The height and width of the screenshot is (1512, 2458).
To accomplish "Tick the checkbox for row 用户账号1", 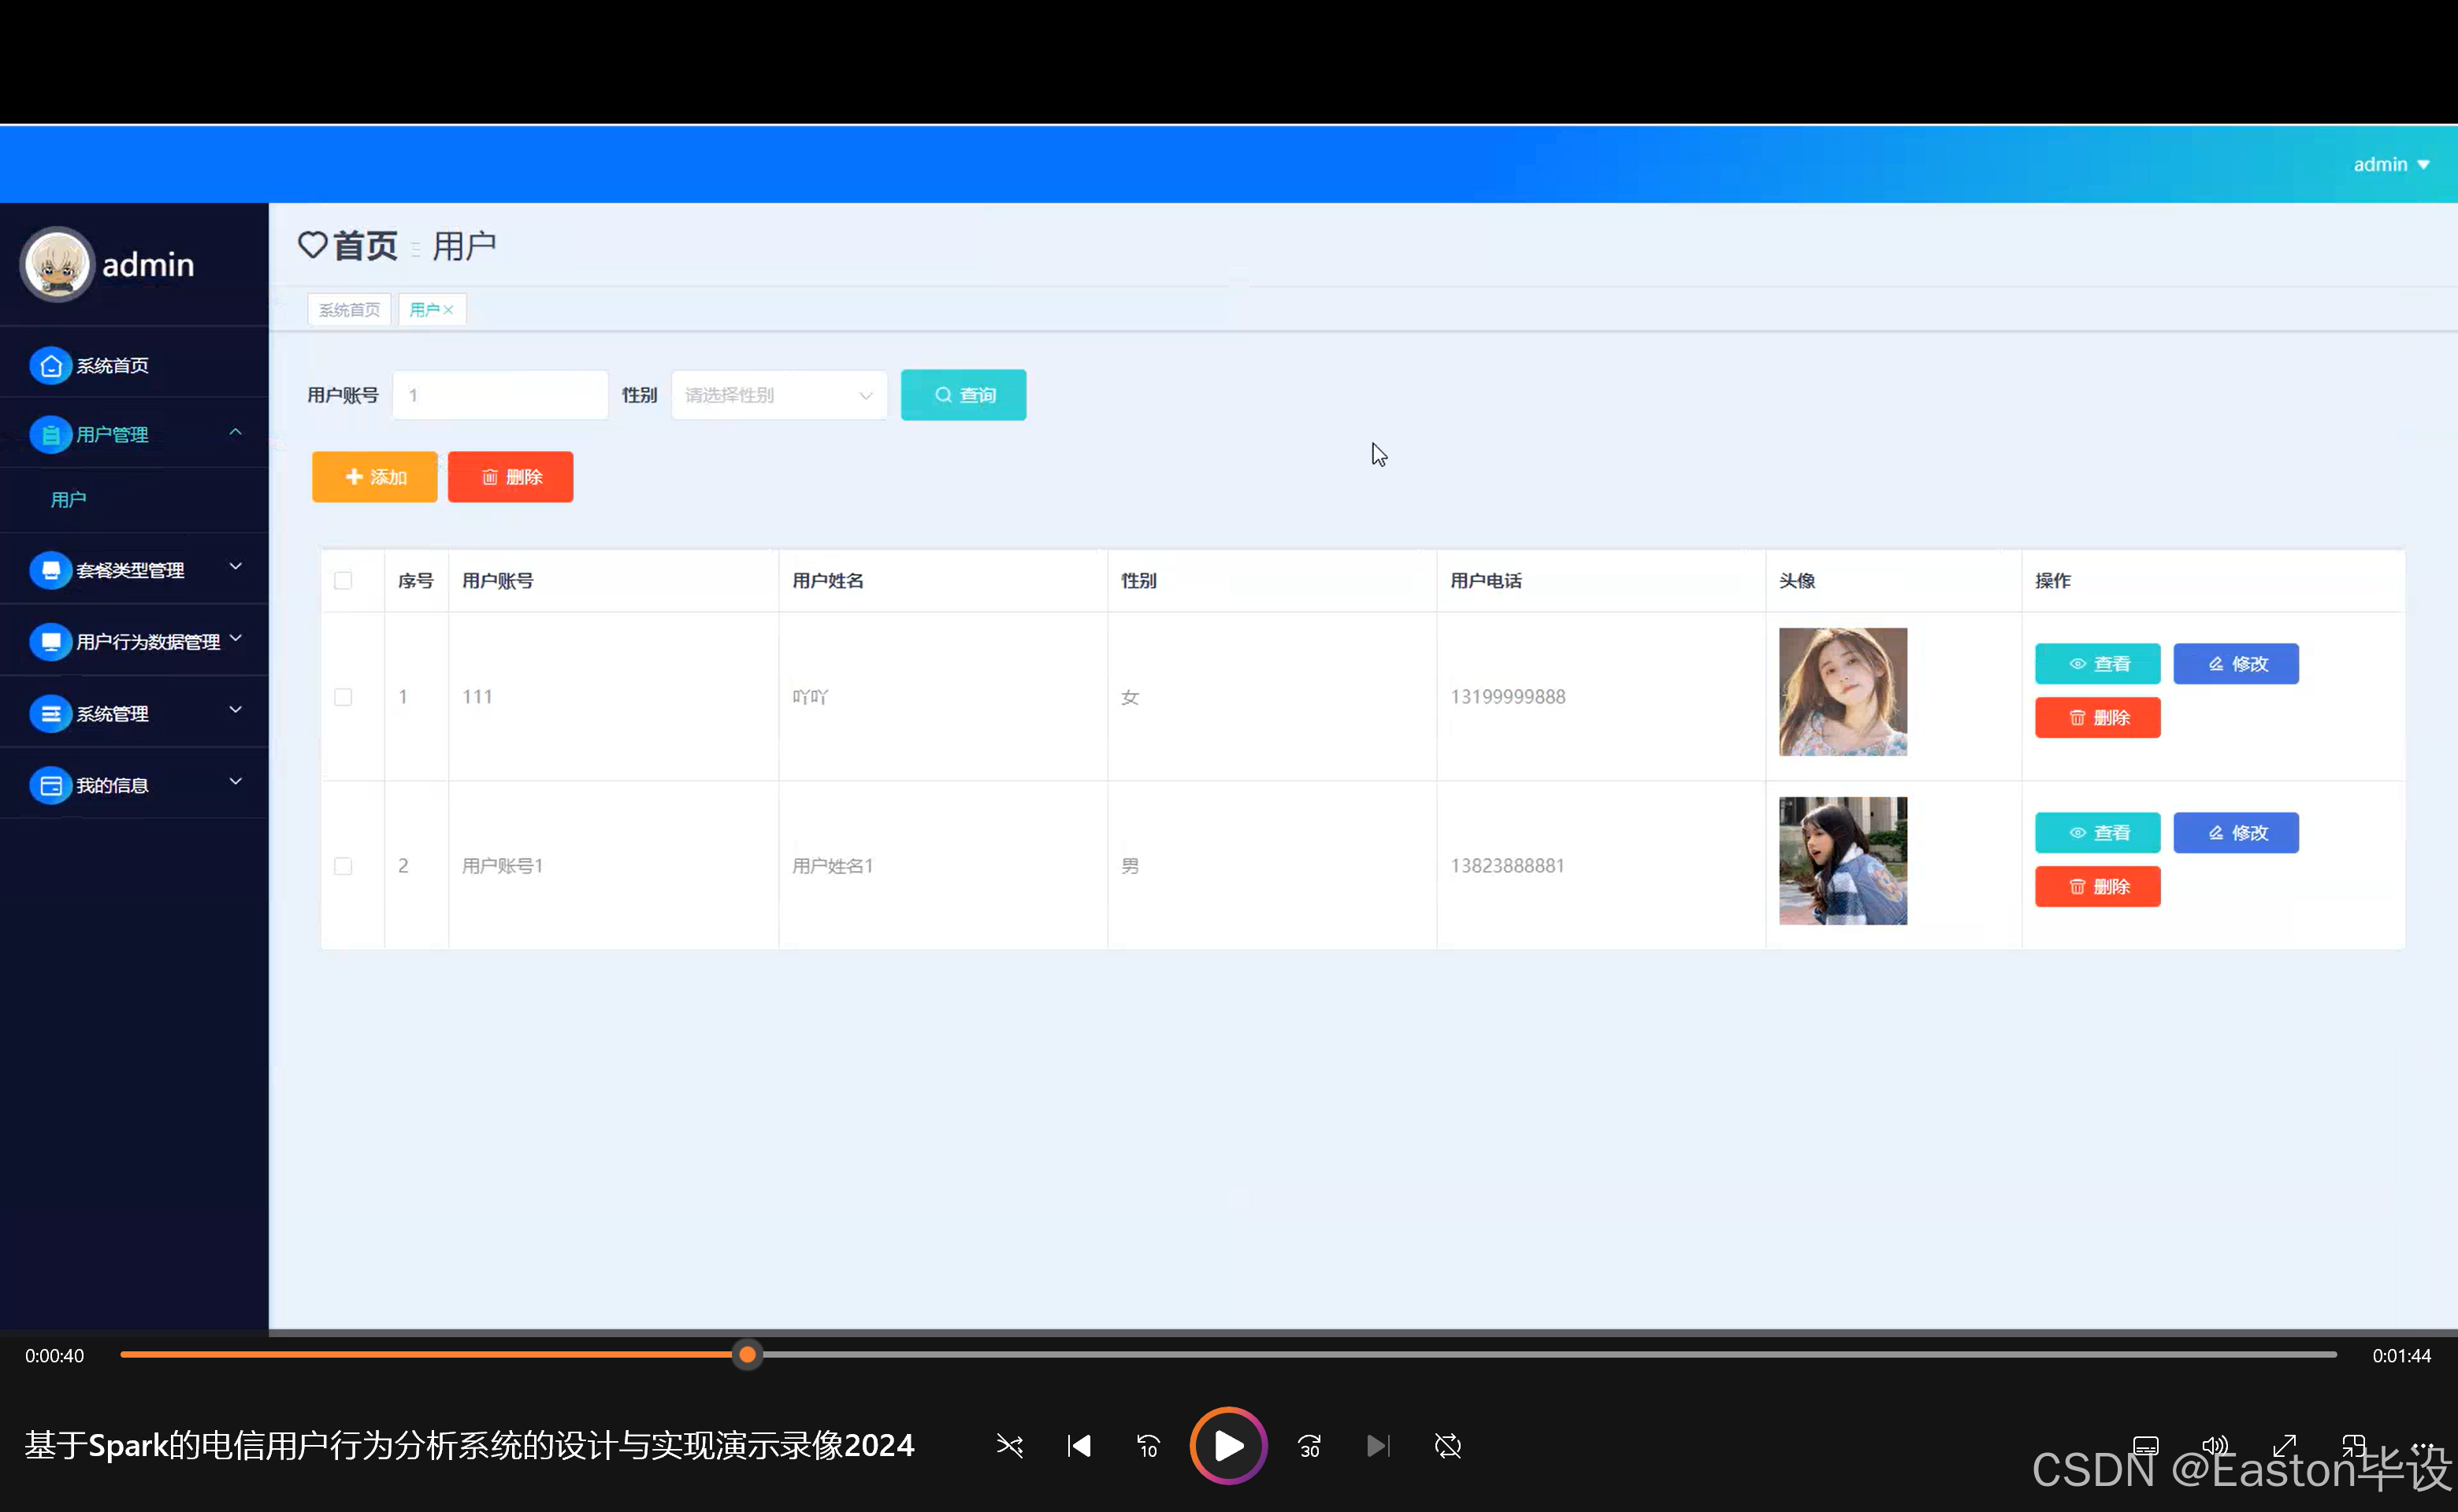I will click(343, 866).
